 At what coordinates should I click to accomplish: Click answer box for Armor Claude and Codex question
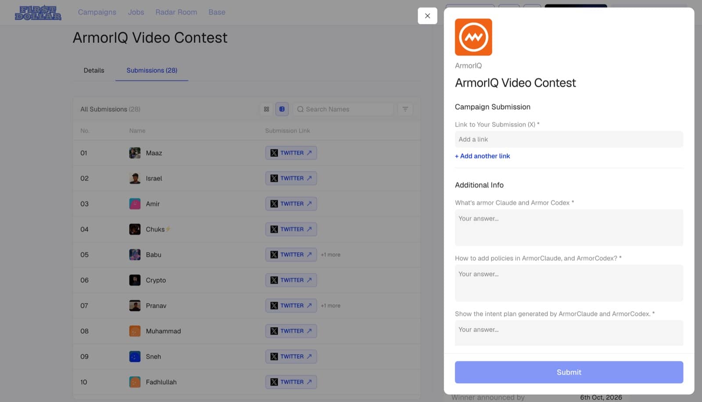pyautogui.click(x=569, y=227)
